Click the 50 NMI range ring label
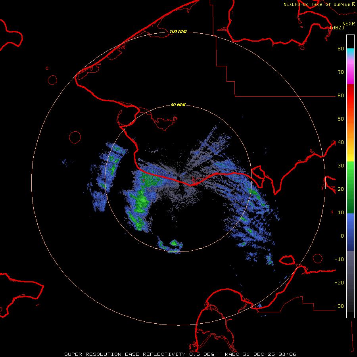The width and height of the screenshot is (357, 357). [x=178, y=105]
